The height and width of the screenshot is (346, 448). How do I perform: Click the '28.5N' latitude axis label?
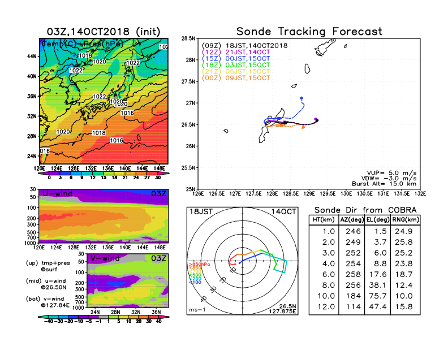click(188, 38)
